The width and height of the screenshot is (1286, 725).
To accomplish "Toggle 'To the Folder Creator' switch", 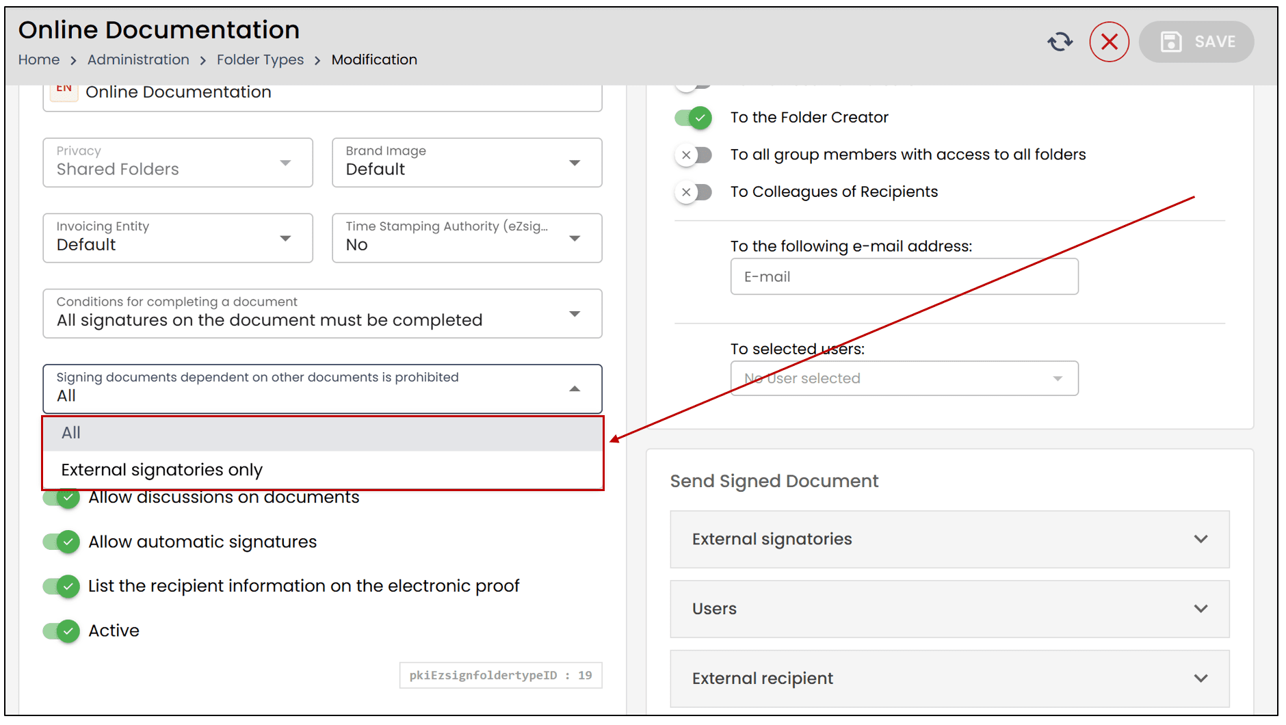I will [x=693, y=118].
